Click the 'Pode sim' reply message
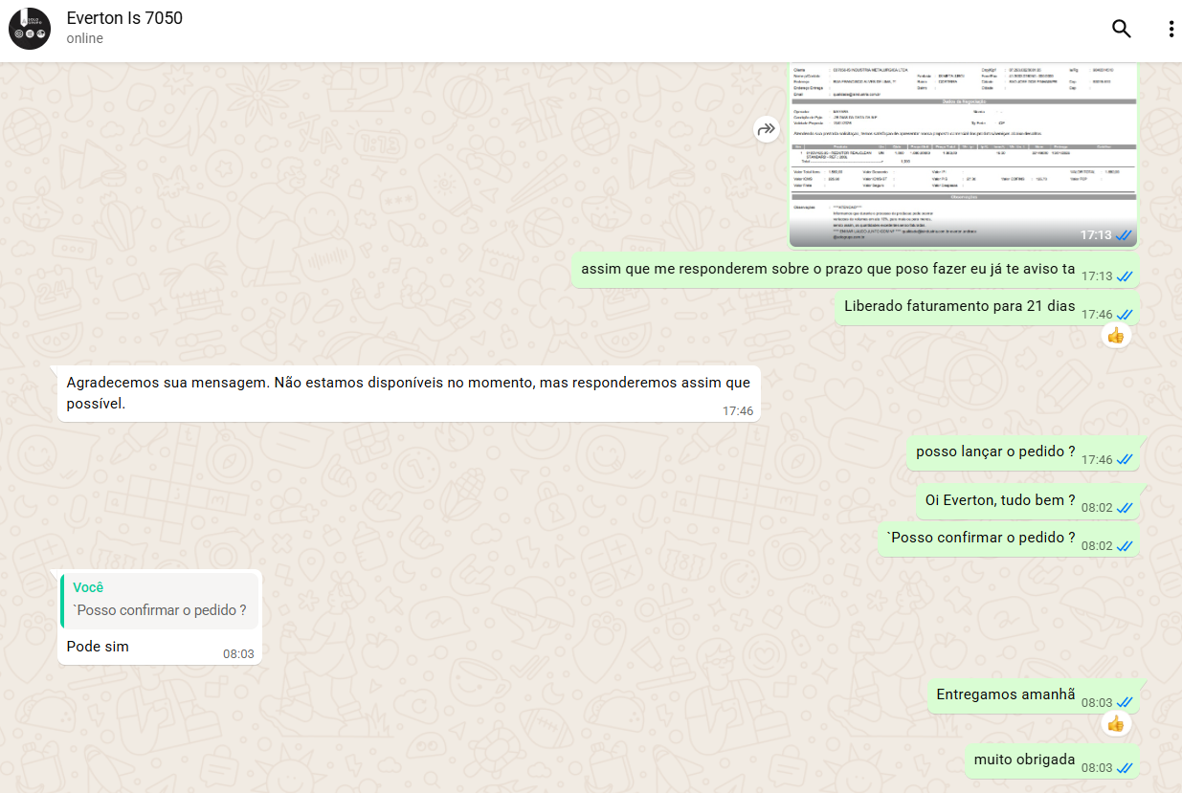Image resolution: width=1182 pixels, height=793 pixels. click(x=98, y=647)
